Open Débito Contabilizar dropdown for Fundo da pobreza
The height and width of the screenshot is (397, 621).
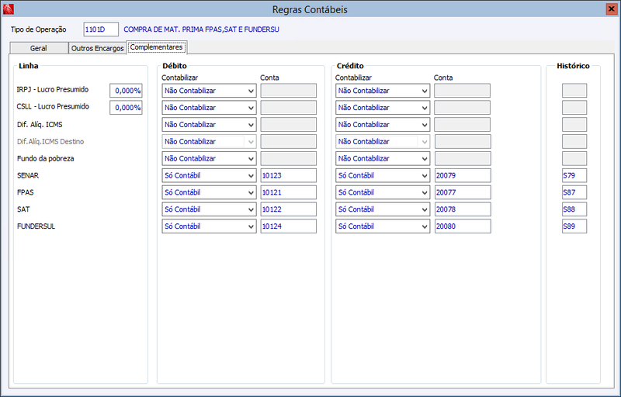pos(209,158)
